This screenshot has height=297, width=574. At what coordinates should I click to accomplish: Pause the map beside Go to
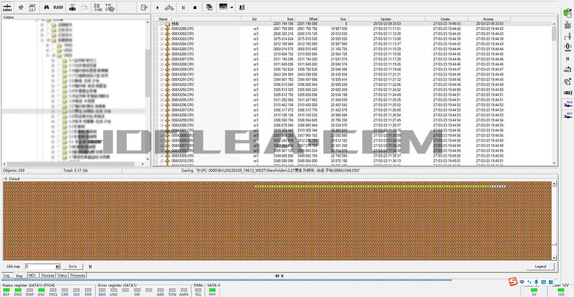tap(90, 267)
